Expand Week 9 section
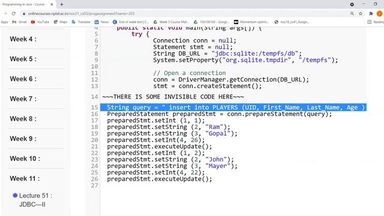This screenshot has height=216, width=384. [x=23, y=139]
